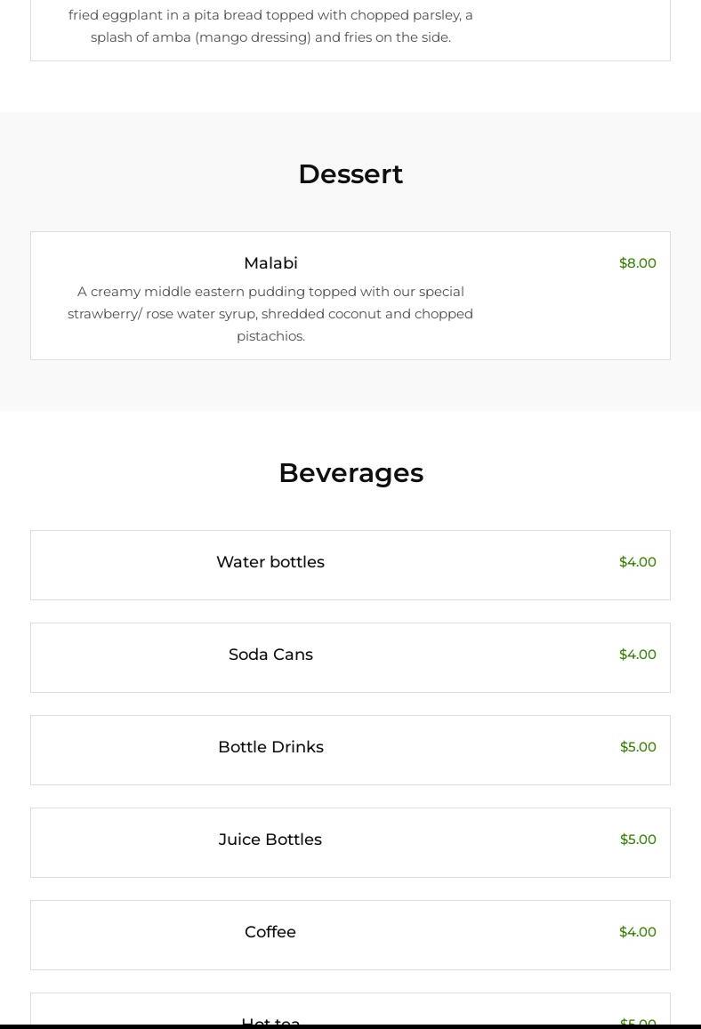Click the Malabi dessert item title
Image resolution: width=701 pixels, height=1029 pixels.
[270, 263]
